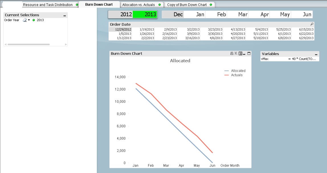Viewport: 327px width, 173px height.
Task: Select order date 4/27/2013
Action: 234,38
